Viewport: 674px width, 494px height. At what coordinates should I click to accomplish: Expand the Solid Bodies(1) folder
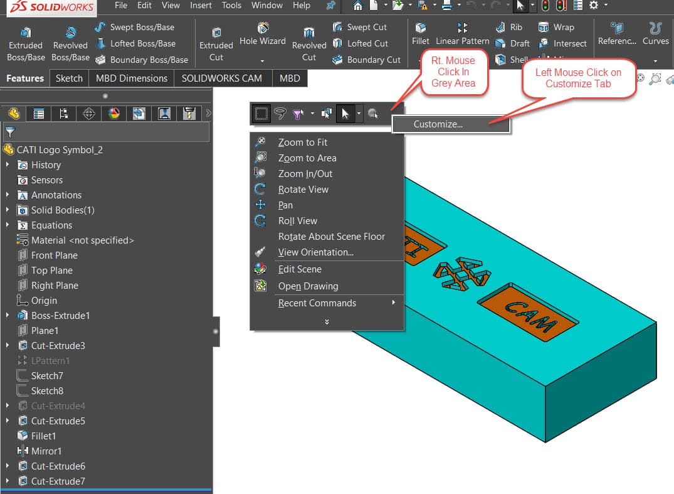[x=8, y=210]
